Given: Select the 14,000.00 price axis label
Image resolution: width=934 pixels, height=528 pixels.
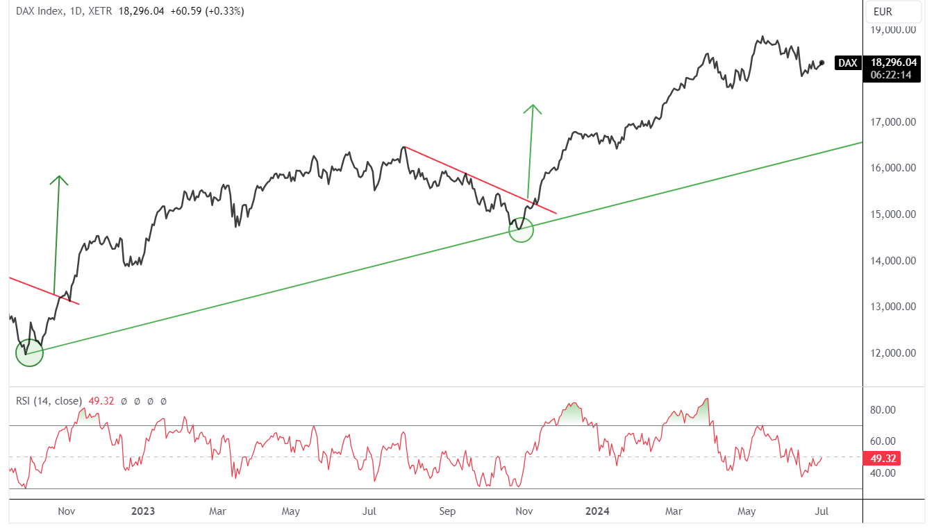Looking at the screenshot, I should coord(892,261).
